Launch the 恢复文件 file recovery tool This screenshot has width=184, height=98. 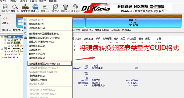click(25, 8)
